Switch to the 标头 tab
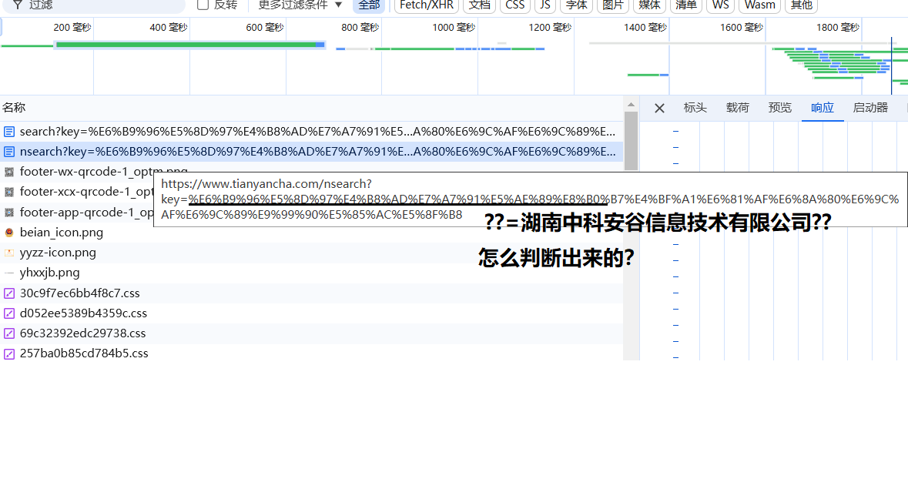The height and width of the screenshot is (499, 908). (695, 108)
